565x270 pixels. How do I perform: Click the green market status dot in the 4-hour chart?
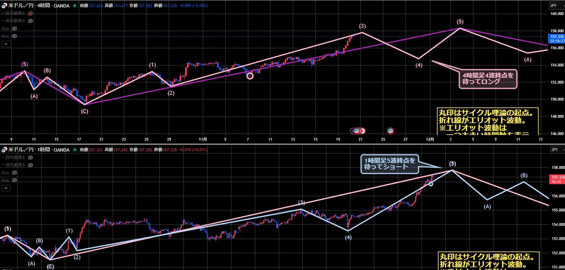75,6
